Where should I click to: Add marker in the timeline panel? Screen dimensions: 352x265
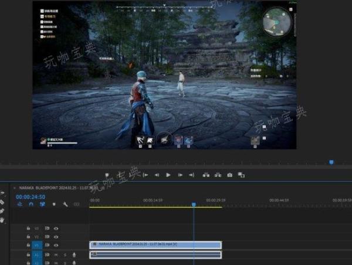54,204
